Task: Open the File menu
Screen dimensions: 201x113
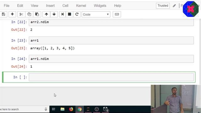Action: (x=7, y=6)
